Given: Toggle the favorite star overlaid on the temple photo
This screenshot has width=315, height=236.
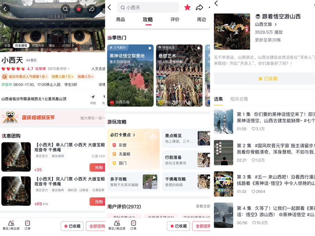Looking at the screenshot, I should [78, 9].
